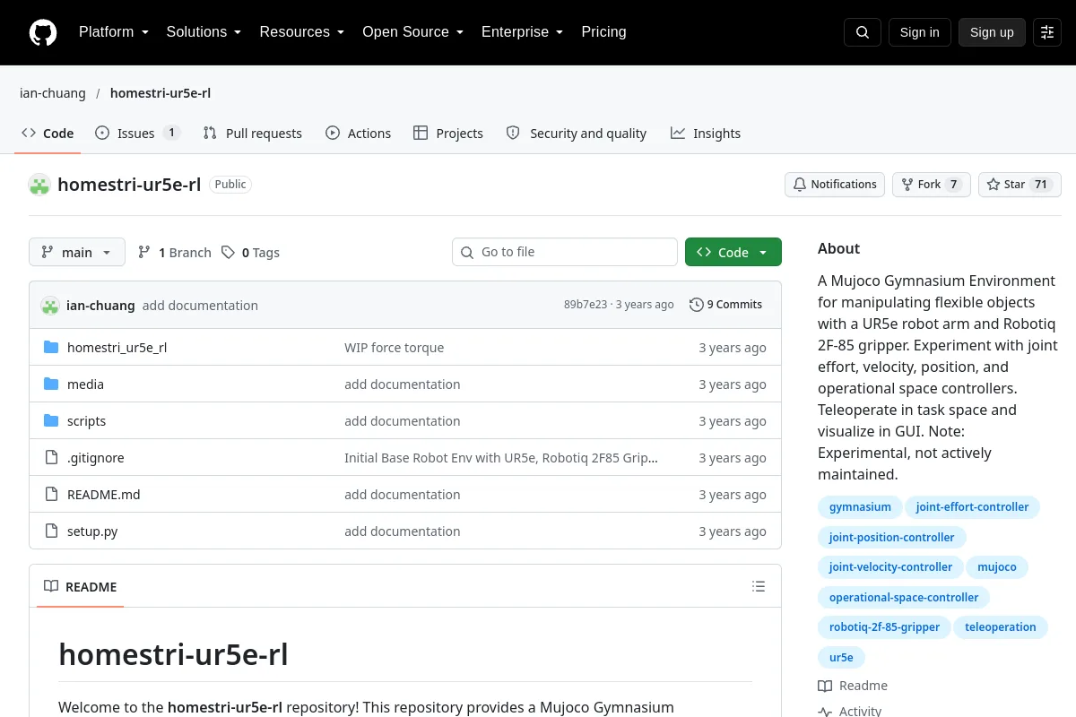Switch to the Pull requests tab
The width and height of the screenshot is (1076, 717).
(x=253, y=134)
